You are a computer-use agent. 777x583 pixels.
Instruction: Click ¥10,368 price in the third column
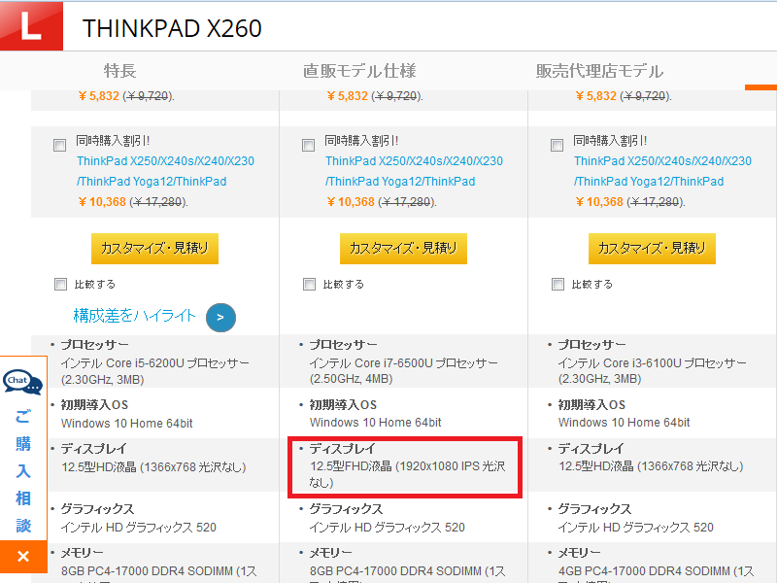(599, 202)
